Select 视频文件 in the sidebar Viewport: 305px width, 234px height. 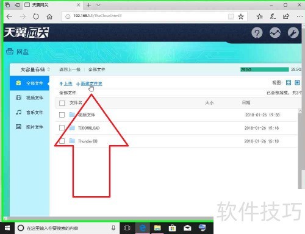29,97
